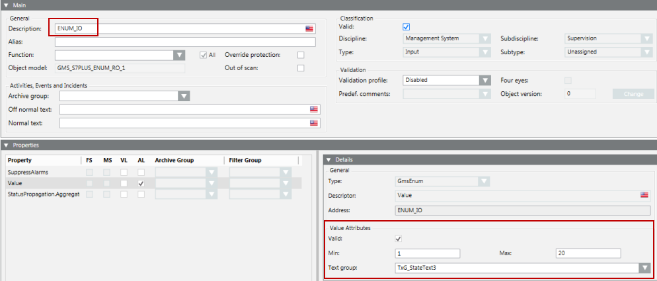The image size is (657, 281).
Task: Collapse the Properties section triangle
Action: (x=5, y=145)
